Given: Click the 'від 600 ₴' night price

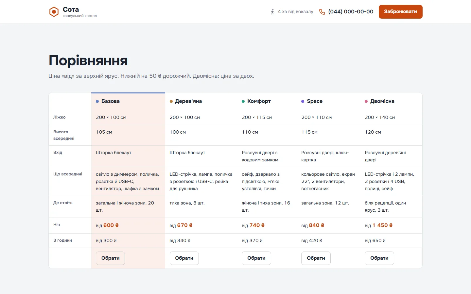Looking at the screenshot, I should pos(107,225).
